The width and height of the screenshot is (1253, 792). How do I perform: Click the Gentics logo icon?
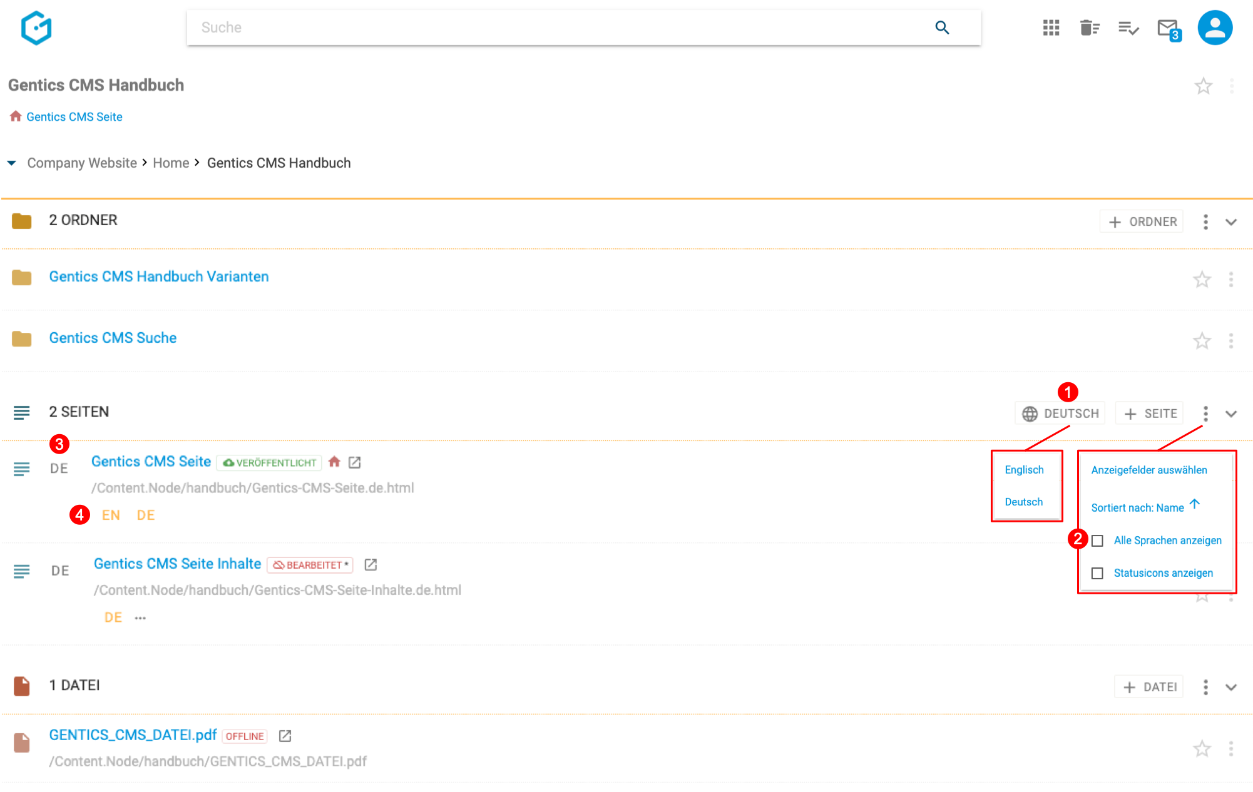click(36, 28)
